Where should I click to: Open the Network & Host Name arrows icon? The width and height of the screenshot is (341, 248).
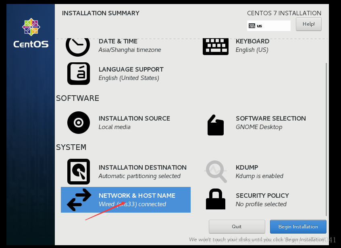79,200
